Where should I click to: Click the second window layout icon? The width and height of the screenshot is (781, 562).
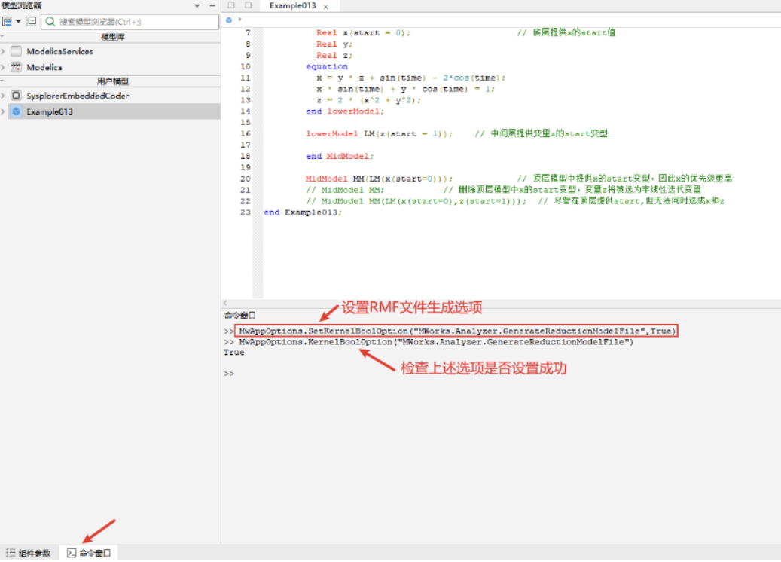pos(248,5)
